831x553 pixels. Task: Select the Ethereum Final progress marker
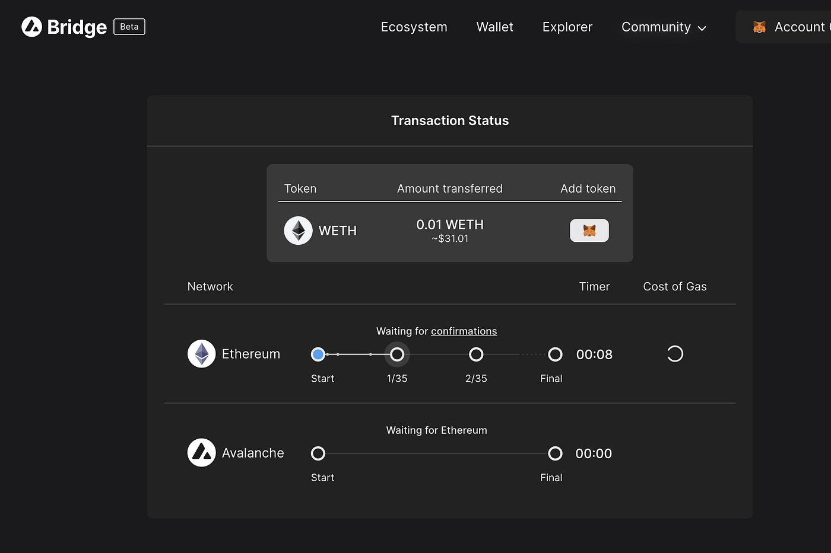coord(555,354)
